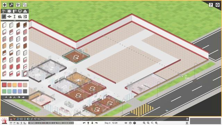
Task: Click the last magnifier zoom icon
Action: tap(156, 123)
